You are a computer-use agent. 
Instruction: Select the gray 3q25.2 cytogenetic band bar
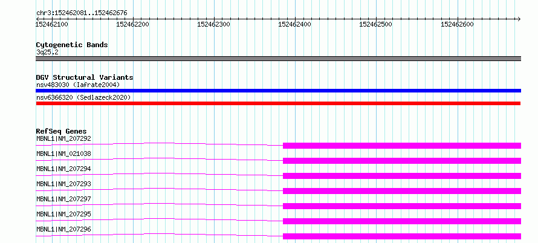278,59
